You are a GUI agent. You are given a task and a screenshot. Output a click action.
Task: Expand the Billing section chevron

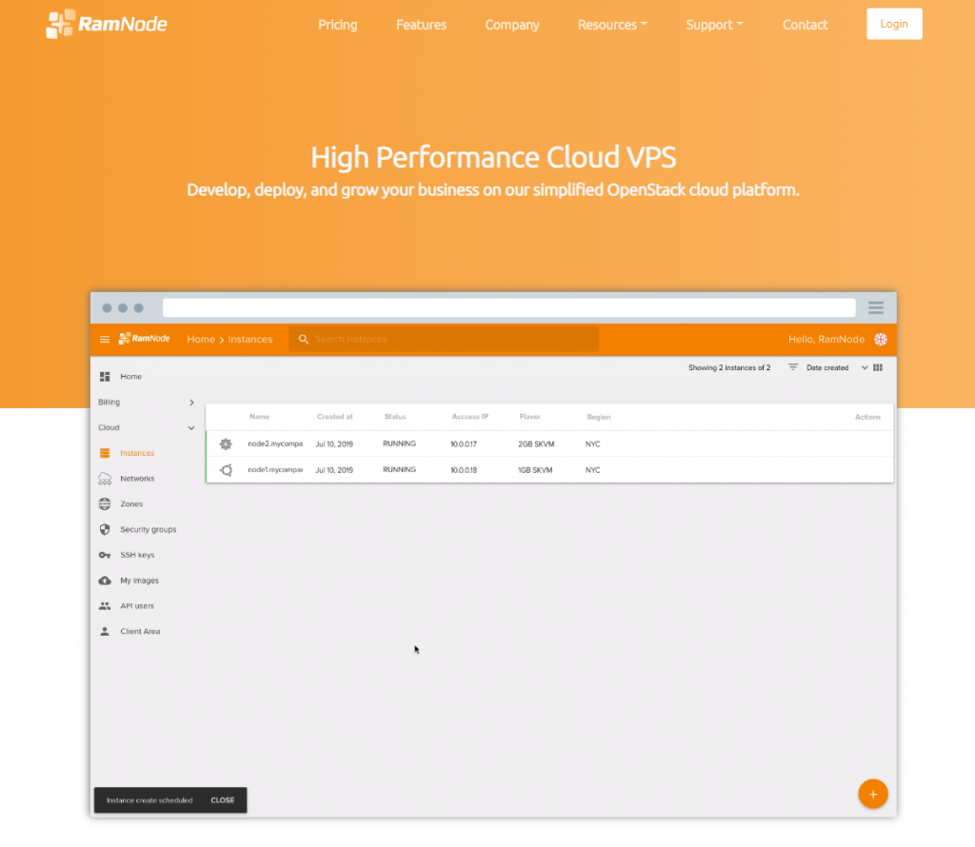coord(191,402)
